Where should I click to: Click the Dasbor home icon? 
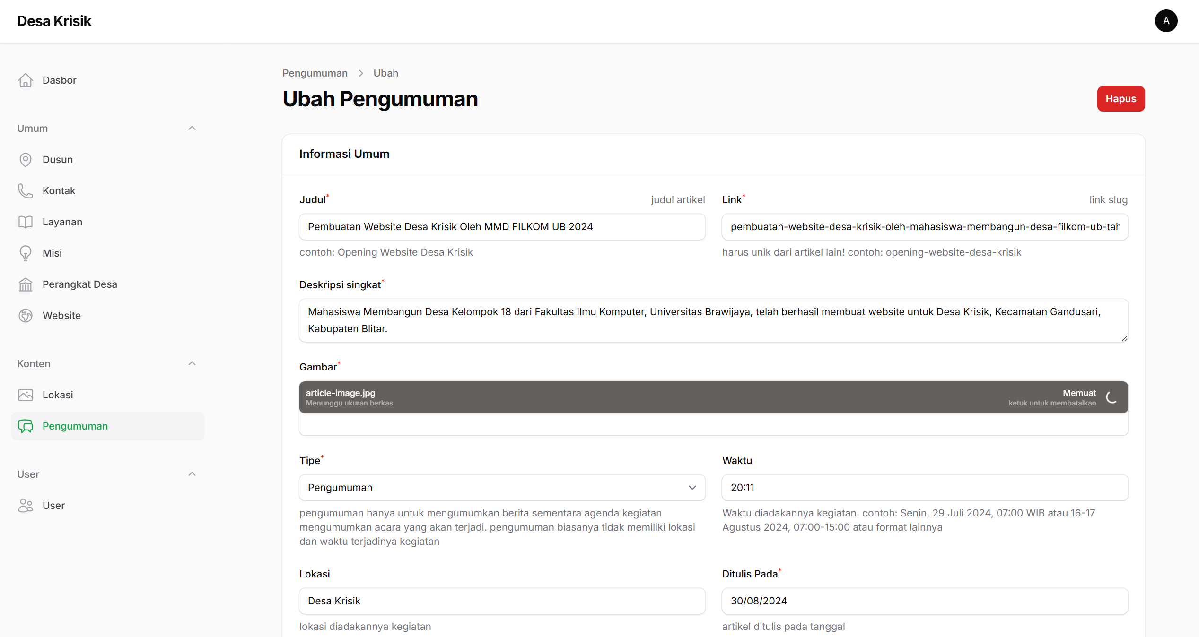26,80
